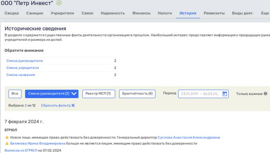The width and height of the screenshot is (270, 153).
Task: Click the X icon to reset filter
Action: (73, 105)
